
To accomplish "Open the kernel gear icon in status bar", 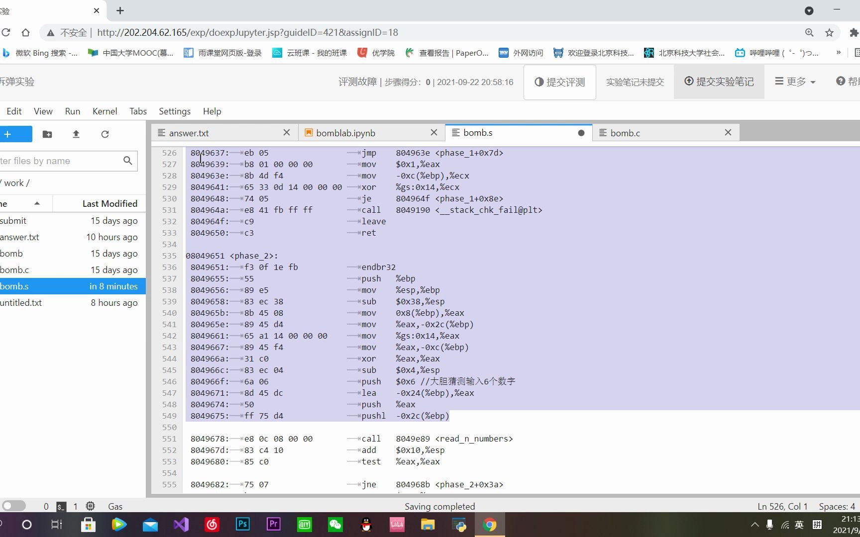I will click(90, 506).
